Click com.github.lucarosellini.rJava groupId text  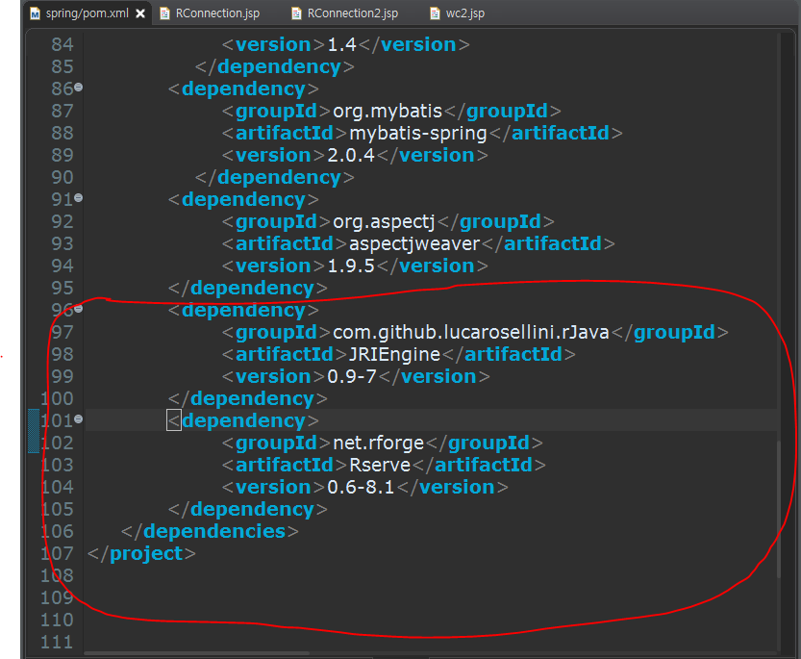tap(470, 332)
